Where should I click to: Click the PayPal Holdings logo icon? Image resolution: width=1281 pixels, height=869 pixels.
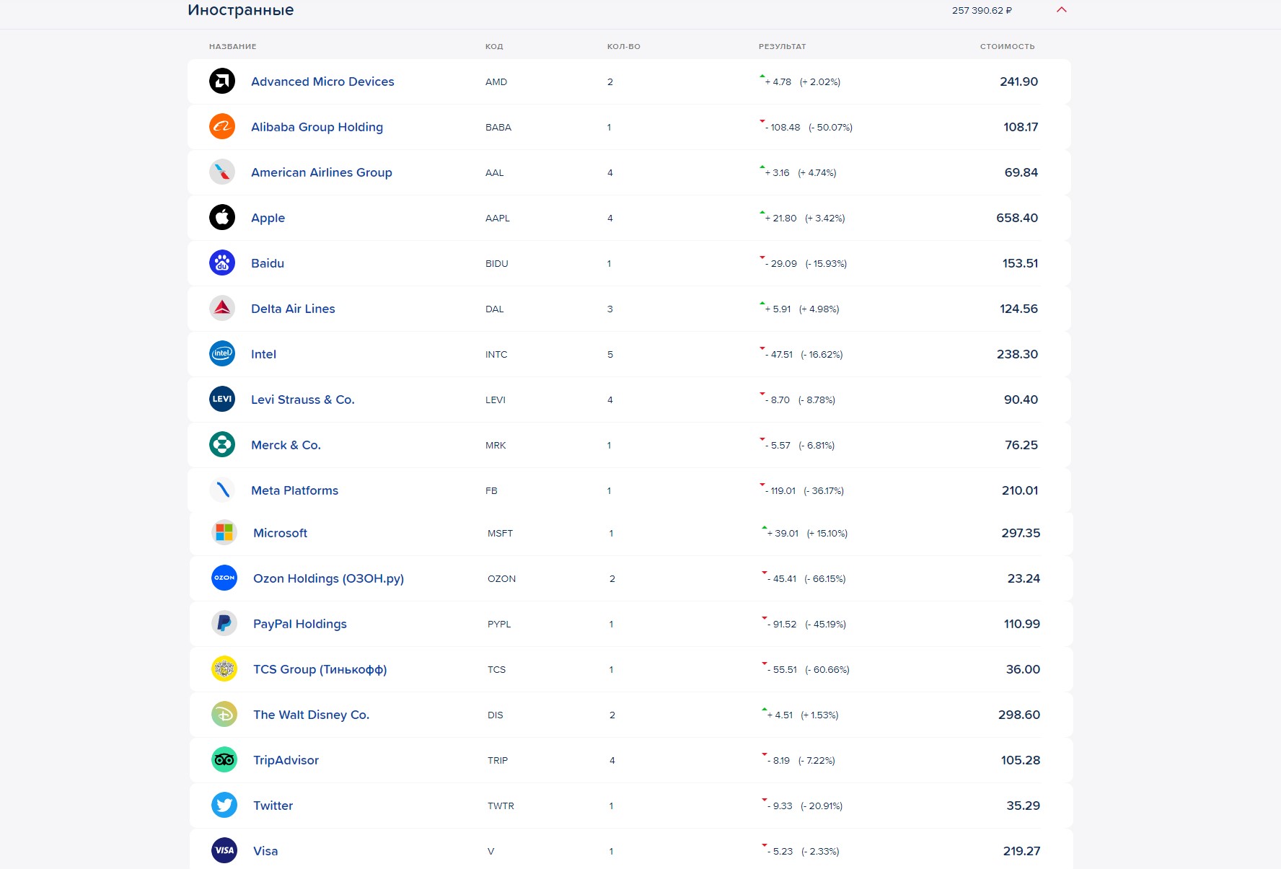tap(224, 623)
